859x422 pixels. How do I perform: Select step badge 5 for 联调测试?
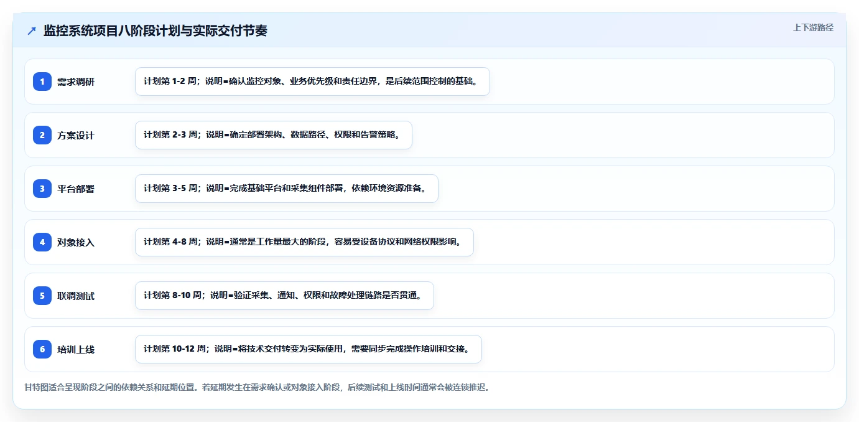tap(42, 296)
